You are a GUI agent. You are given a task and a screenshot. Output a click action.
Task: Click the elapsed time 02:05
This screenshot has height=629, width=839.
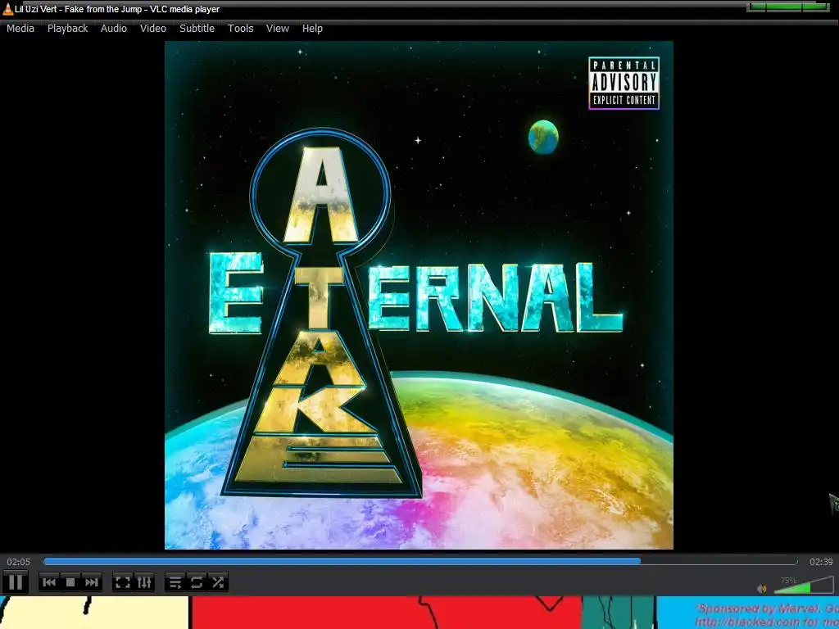coord(19,562)
